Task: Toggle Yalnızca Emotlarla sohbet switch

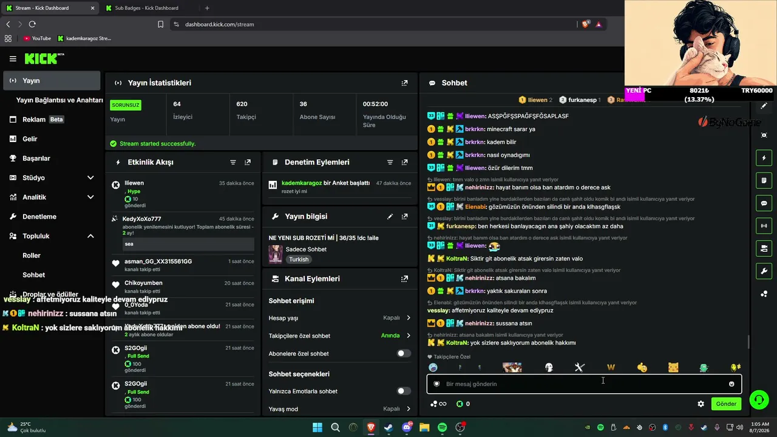Action: point(404,391)
